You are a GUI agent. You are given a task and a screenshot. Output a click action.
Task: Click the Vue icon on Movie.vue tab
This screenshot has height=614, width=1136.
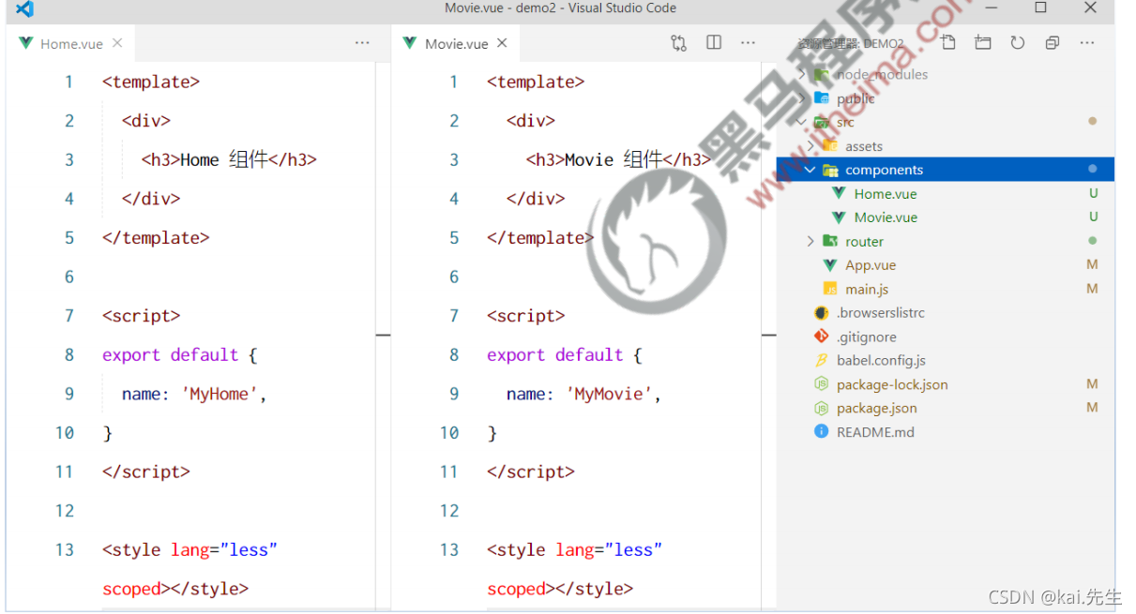coord(410,43)
